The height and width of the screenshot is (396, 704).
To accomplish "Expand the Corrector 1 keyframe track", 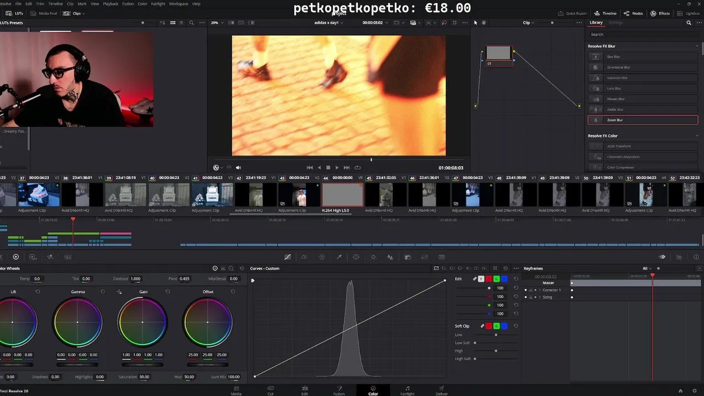I will click(x=540, y=290).
